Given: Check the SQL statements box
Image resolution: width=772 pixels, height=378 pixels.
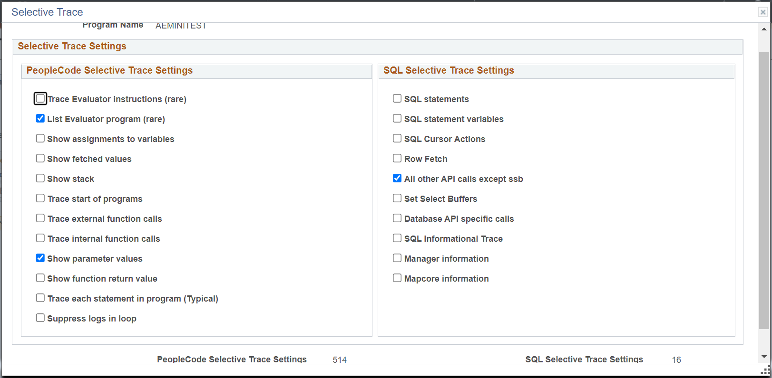Looking at the screenshot, I should click(x=397, y=99).
